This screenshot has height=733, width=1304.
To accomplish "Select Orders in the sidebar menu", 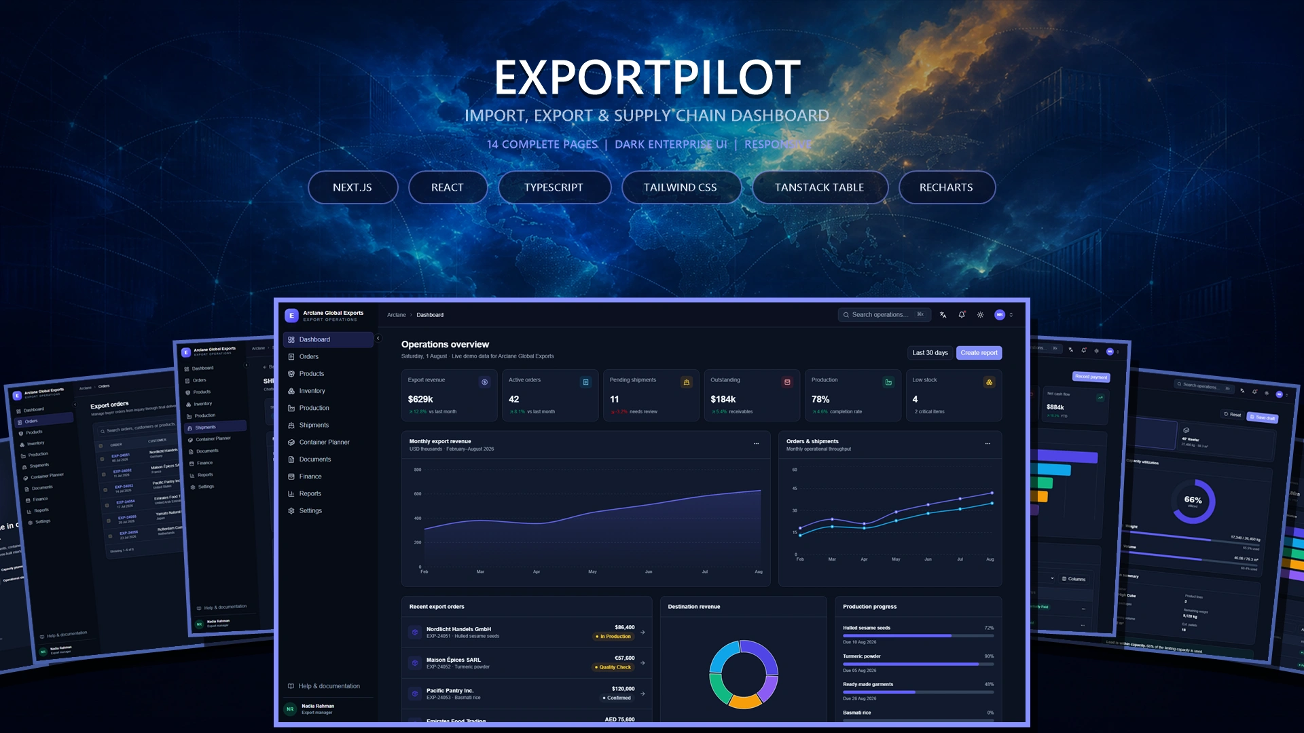I will [x=328, y=357].
